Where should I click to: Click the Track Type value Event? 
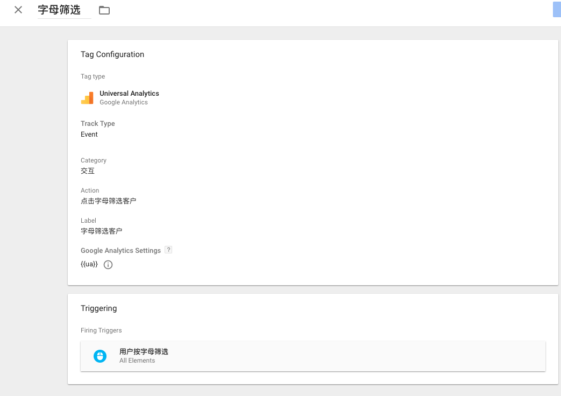tap(89, 135)
